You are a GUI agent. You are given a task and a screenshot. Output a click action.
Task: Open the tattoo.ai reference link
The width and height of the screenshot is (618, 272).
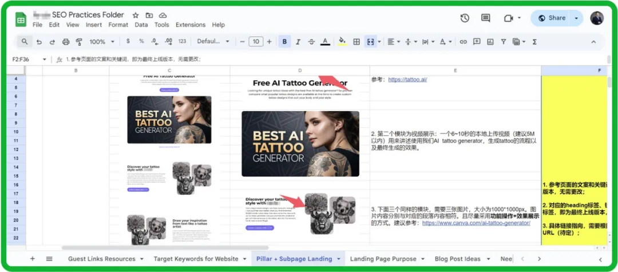(x=407, y=80)
